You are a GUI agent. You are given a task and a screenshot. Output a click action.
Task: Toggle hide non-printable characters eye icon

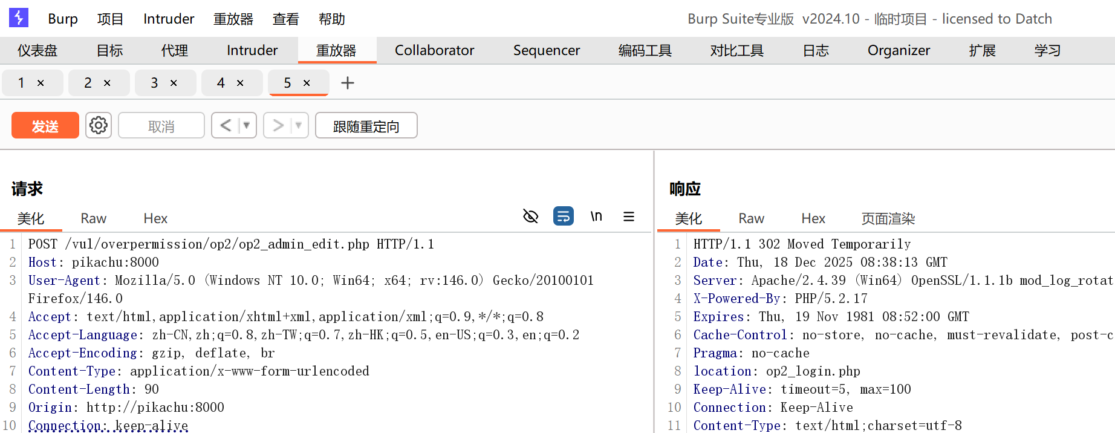[530, 217]
